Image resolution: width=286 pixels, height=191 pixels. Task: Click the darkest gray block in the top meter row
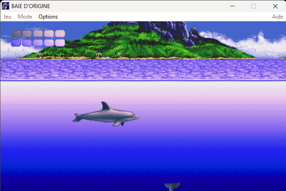click(16, 33)
